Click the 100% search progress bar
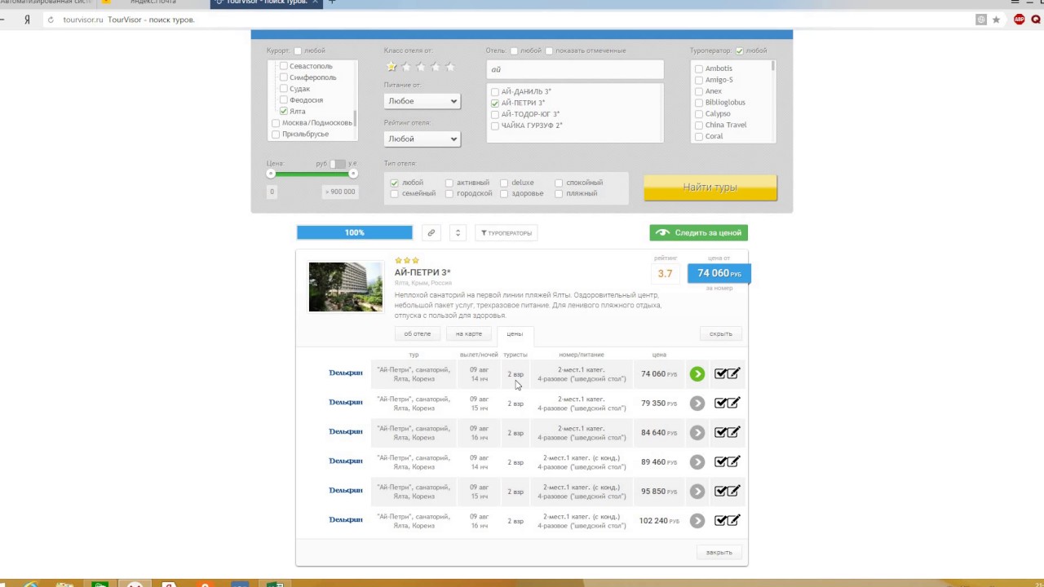Screen dimensions: 1044x587 [x=355, y=233]
